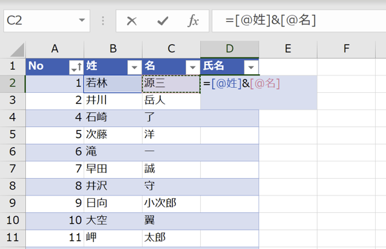Click cell containing 次藤

(x=113, y=135)
